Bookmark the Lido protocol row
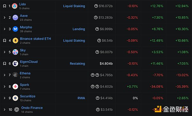This screenshot has width=192, height=116. click(4, 6)
